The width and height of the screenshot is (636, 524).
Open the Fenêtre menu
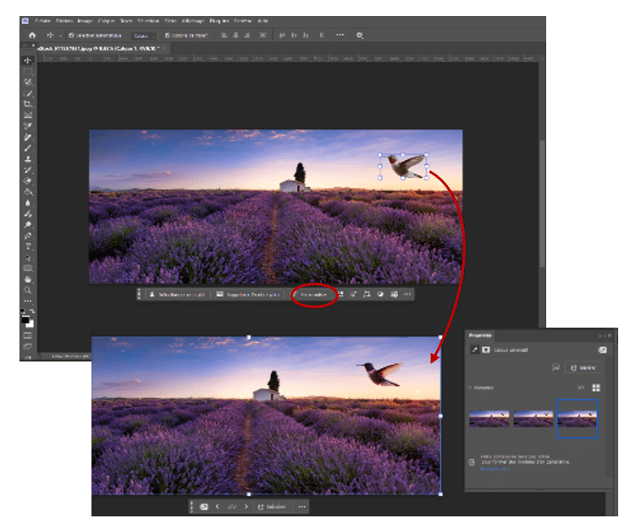[243, 20]
